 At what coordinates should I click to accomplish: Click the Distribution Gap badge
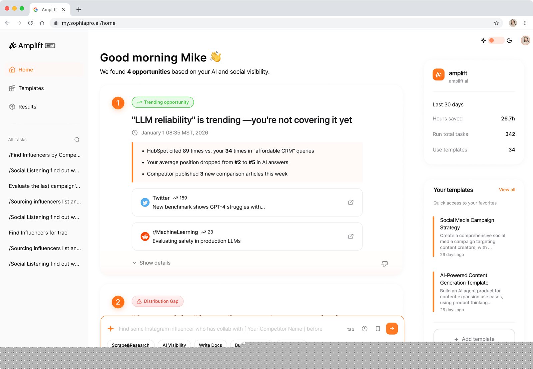pos(158,301)
